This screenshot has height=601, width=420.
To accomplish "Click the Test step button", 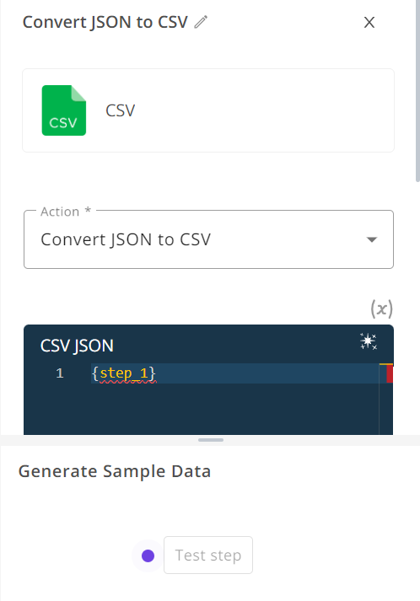I will tap(208, 555).
